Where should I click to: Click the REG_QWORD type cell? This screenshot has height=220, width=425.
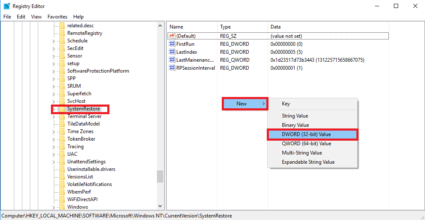[235, 60]
